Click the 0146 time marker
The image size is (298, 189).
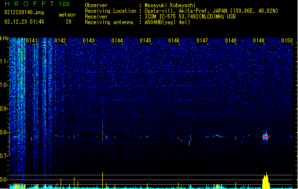coord(174,41)
